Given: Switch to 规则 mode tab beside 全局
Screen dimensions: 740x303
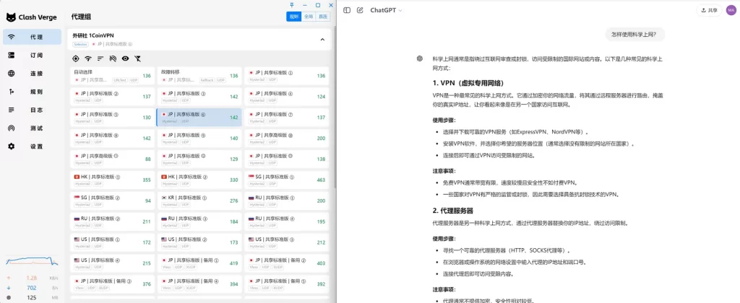Looking at the screenshot, I should pos(294,17).
